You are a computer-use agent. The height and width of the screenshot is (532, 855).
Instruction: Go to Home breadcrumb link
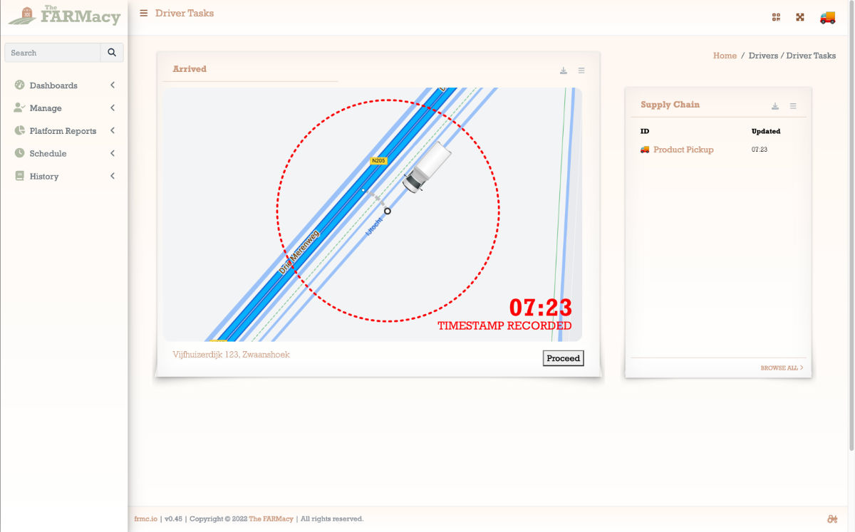tap(725, 56)
